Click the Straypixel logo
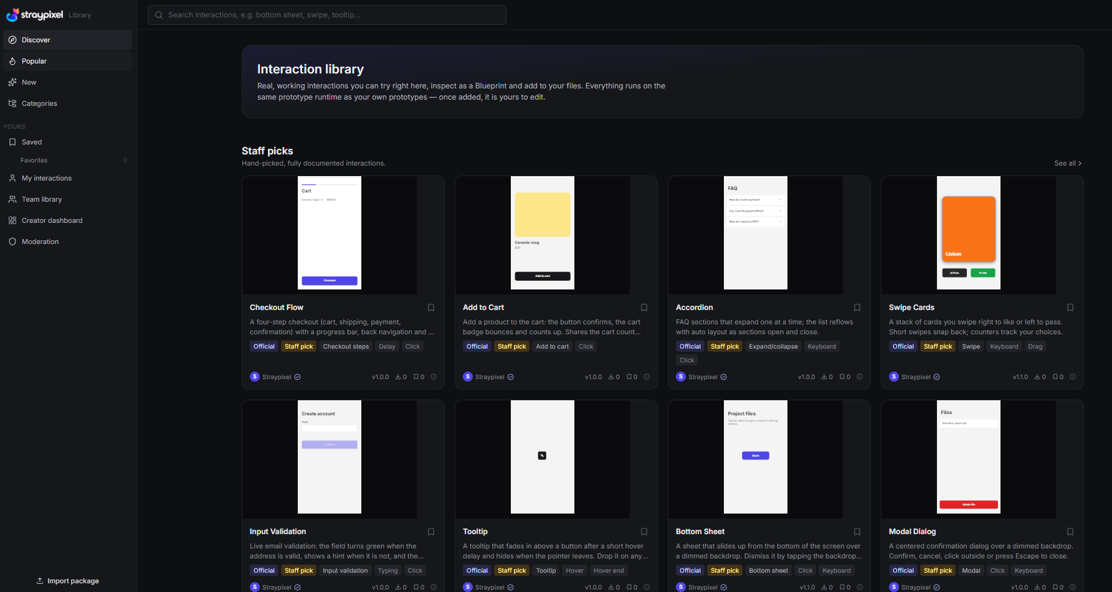The image size is (1112, 592). point(34,14)
